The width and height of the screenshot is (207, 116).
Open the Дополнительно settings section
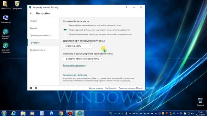[x=43, y=50]
